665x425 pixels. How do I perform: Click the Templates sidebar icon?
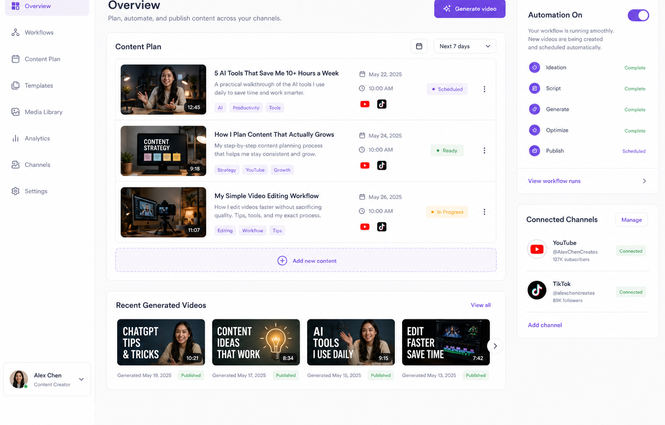coord(16,86)
